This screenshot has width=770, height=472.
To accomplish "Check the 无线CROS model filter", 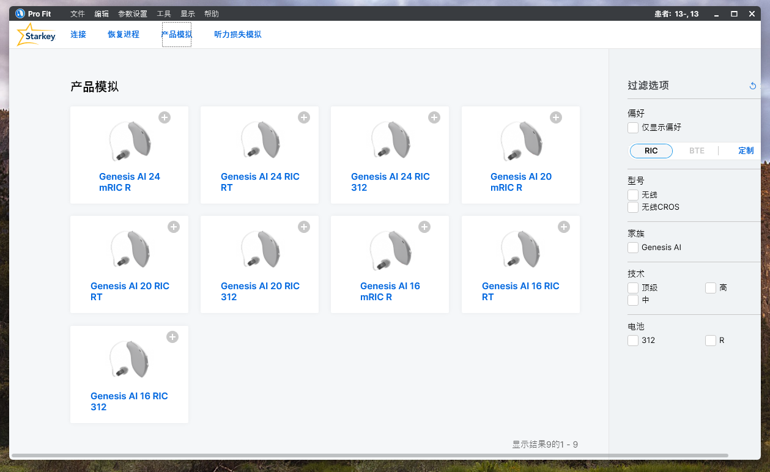I will (633, 207).
